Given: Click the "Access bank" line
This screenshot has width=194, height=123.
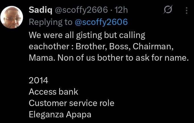Looking at the screenshot, I should pos(53,92).
